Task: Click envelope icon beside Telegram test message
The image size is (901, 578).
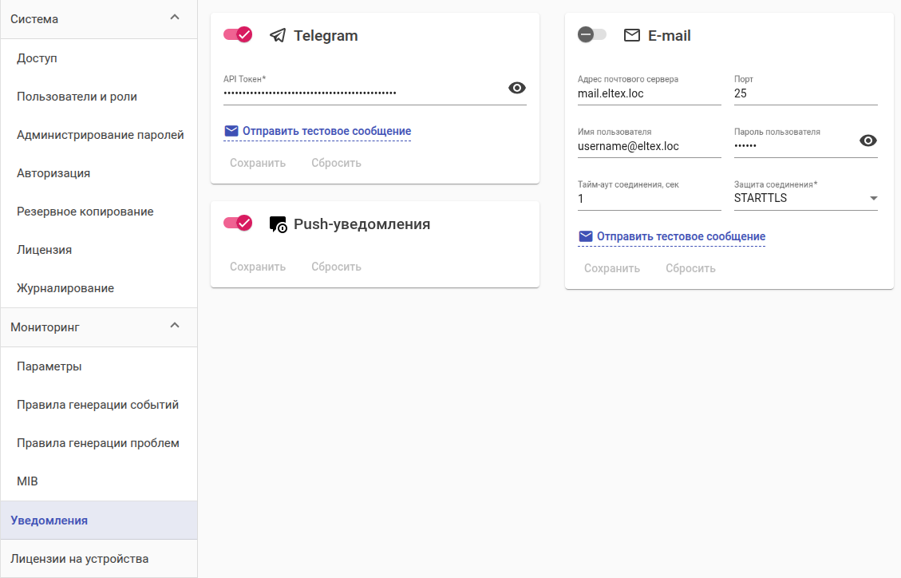Action: [231, 131]
